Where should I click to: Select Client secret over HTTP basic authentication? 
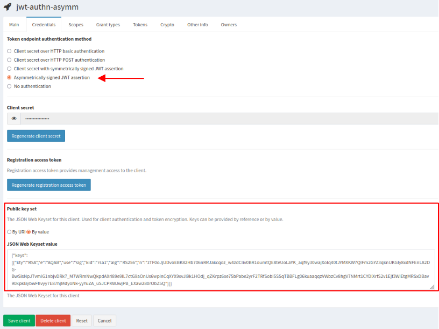(9, 51)
